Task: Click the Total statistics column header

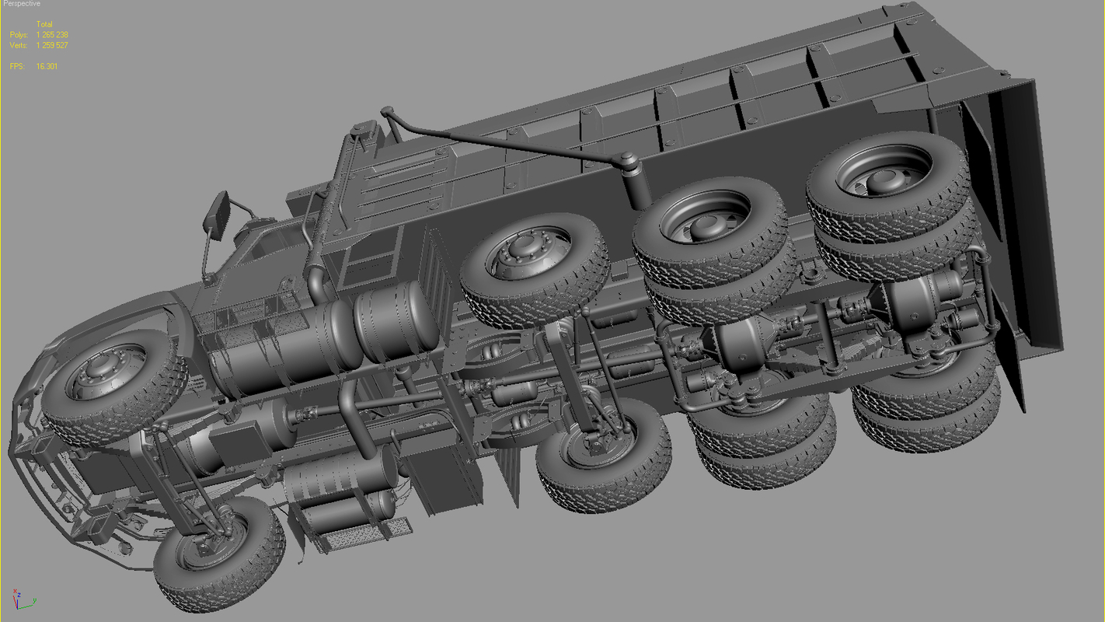Action: [x=45, y=24]
